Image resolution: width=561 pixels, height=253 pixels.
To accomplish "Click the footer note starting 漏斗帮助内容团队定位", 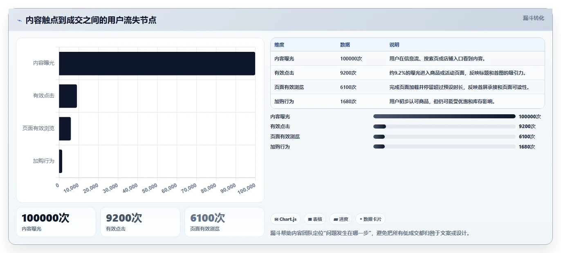I will 370,233.
